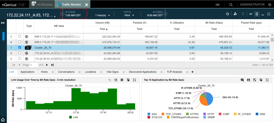Click the flow type icon in row 8
This screenshot has height=123, width=274.
click(x=26, y=53)
